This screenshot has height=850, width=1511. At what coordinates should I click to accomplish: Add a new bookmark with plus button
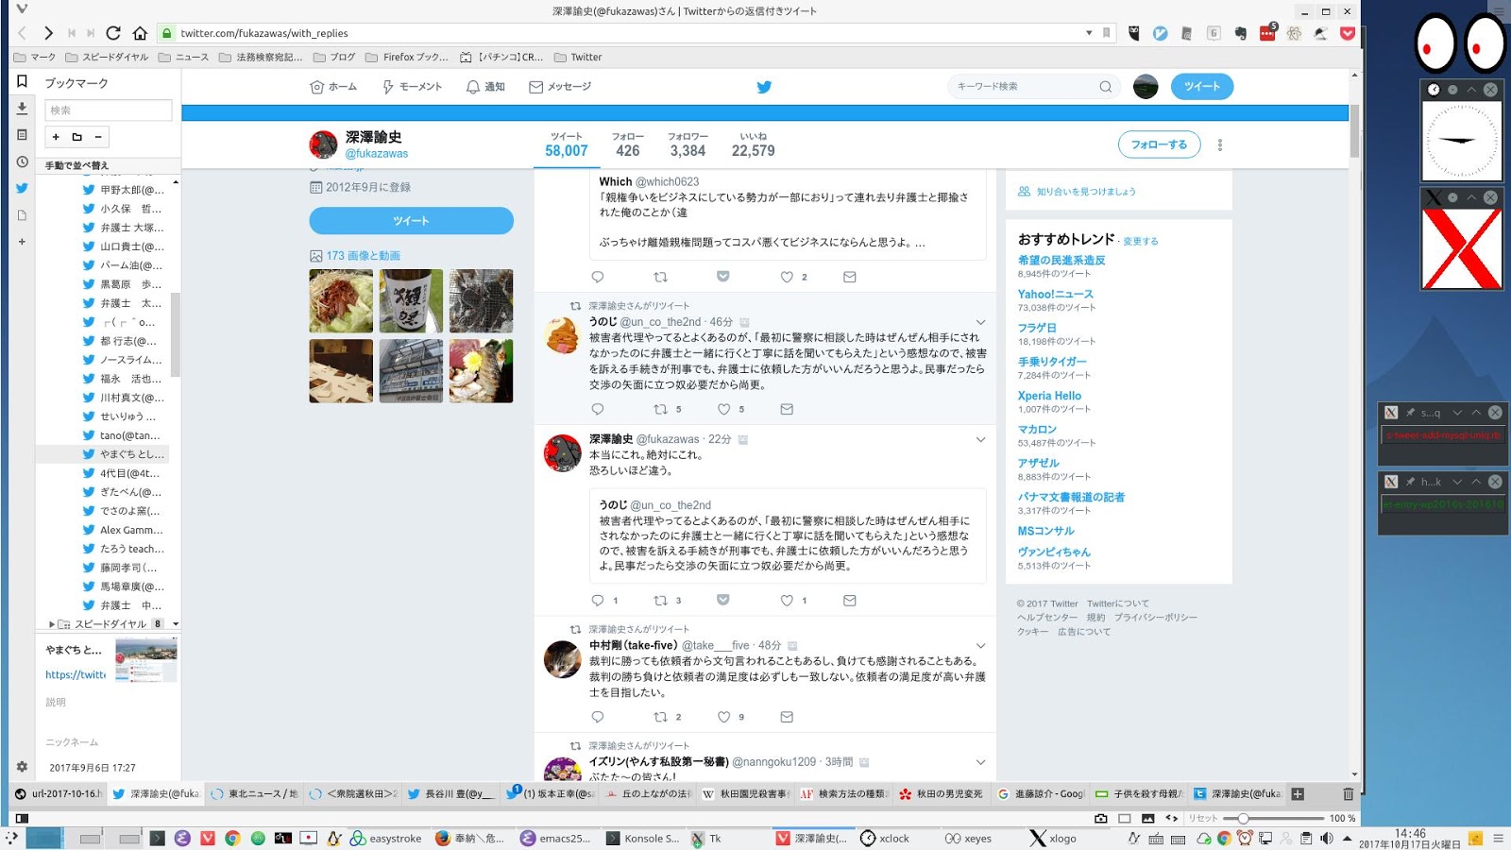coord(56,137)
